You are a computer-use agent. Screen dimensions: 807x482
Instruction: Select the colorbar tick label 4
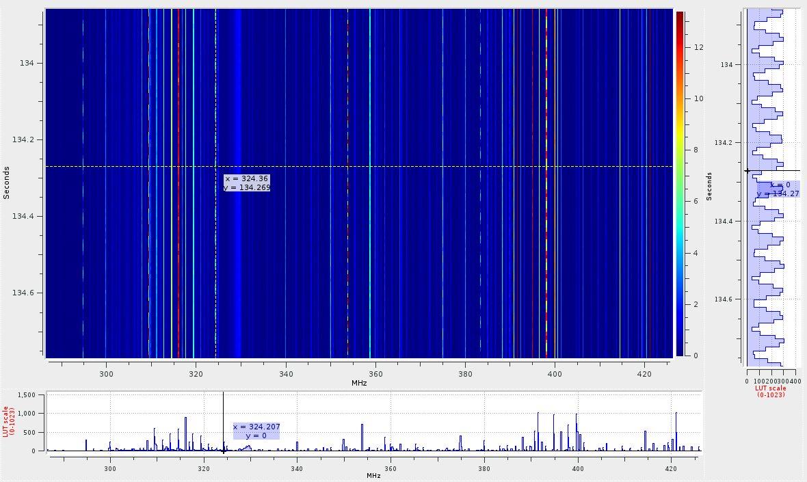click(x=696, y=253)
